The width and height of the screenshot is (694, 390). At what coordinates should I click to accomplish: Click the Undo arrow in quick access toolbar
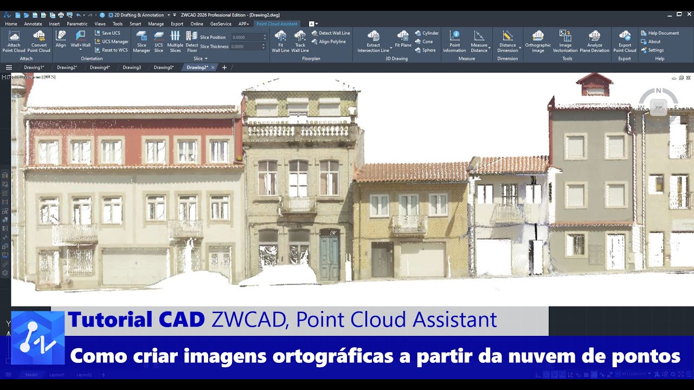coord(79,15)
